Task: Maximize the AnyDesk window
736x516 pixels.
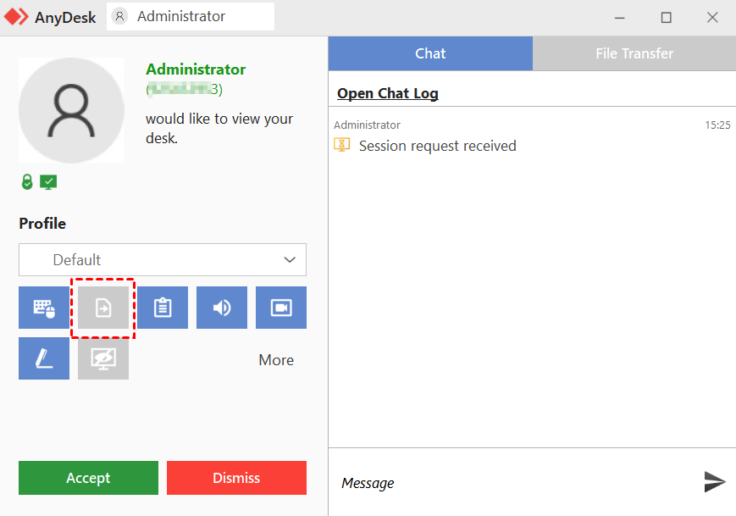Action: click(x=666, y=18)
